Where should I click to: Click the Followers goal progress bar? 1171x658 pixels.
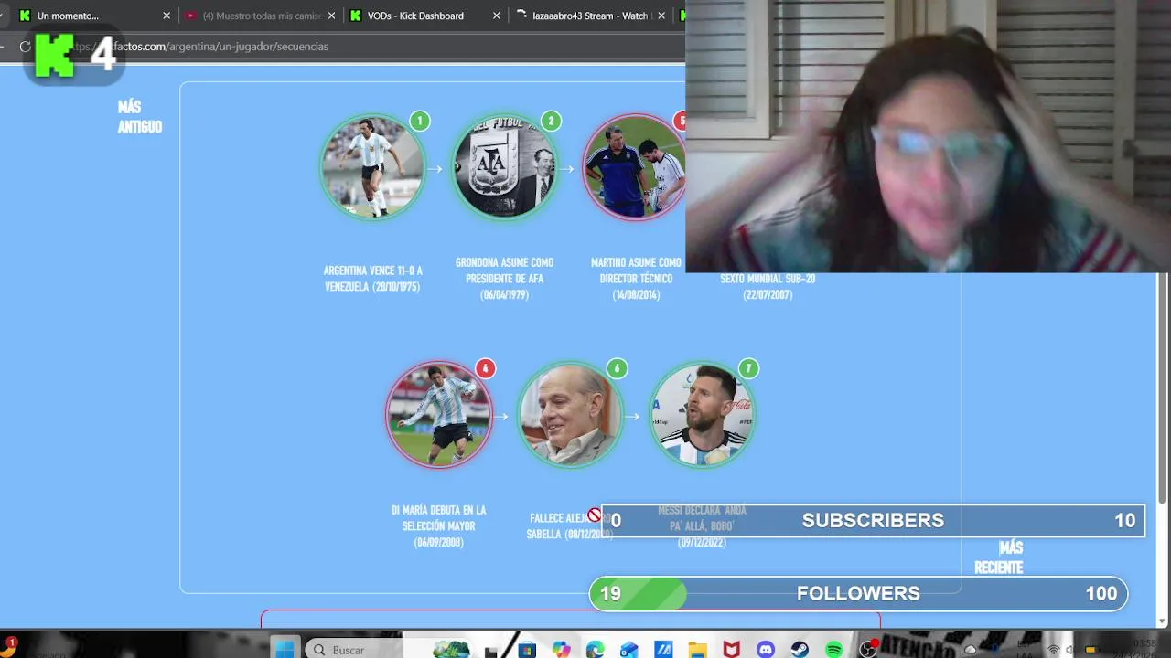(x=858, y=593)
